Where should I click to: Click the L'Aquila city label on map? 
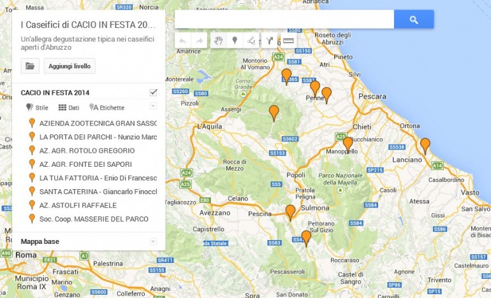(210, 126)
